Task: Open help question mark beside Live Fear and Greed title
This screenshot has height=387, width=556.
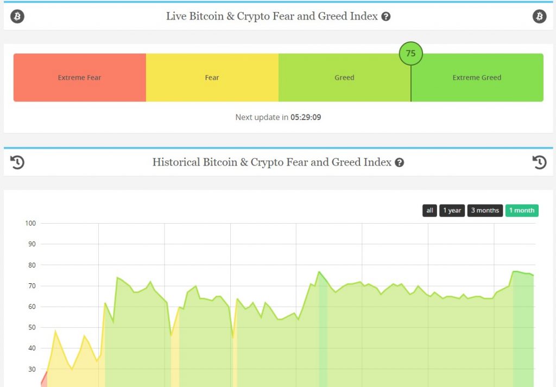Action: [x=386, y=17]
